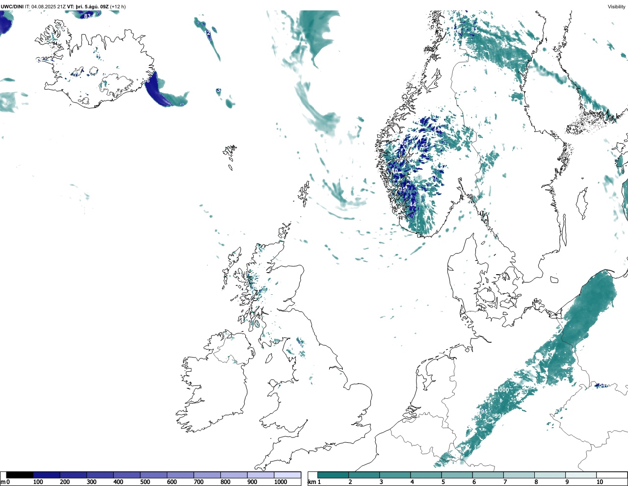Click the 5–6 km legend swatch
The width and height of the screenshot is (628, 486).
pyautogui.click(x=457, y=475)
